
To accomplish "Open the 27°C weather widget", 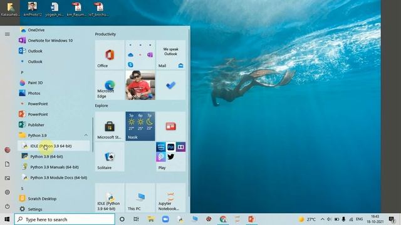I will (307, 219).
